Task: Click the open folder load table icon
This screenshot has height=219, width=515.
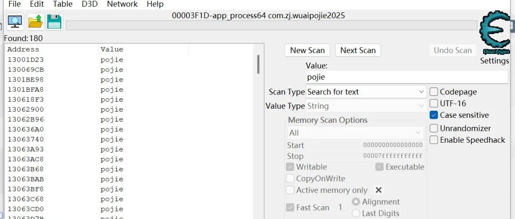Action: point(35,22)
